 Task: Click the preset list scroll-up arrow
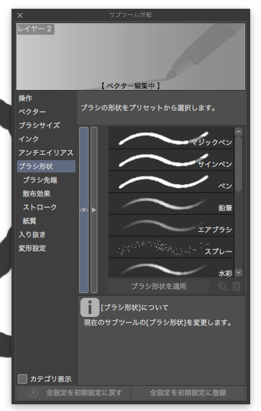click(x=239, y=132)
